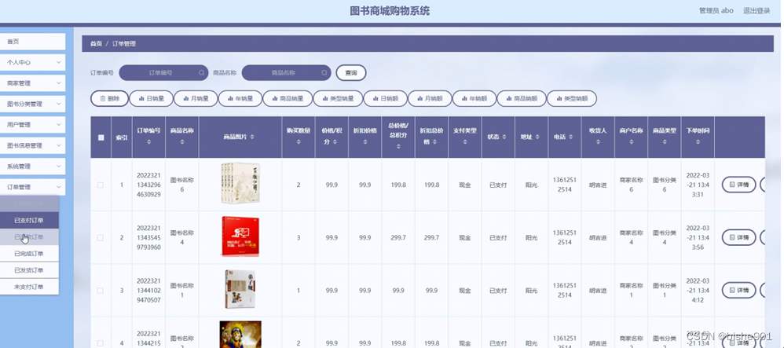
Task: Expand the 个人中心 sidebar menu
Action: [x=32, y=63]
